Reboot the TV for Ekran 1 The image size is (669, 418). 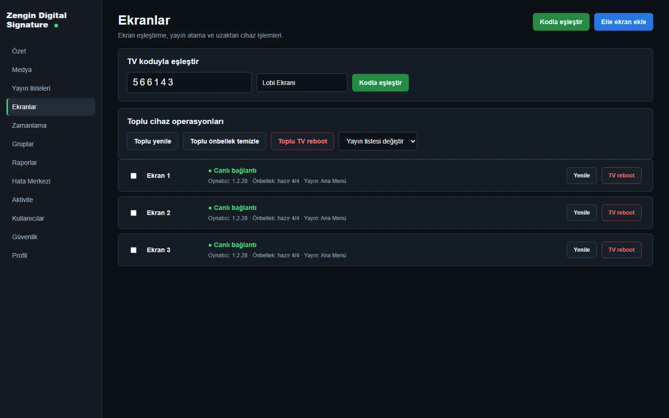[622, 176]
